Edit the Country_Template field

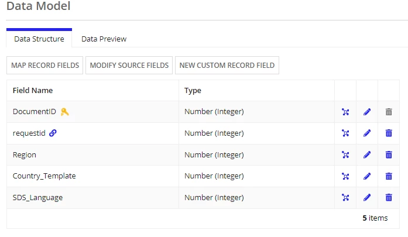367,176
